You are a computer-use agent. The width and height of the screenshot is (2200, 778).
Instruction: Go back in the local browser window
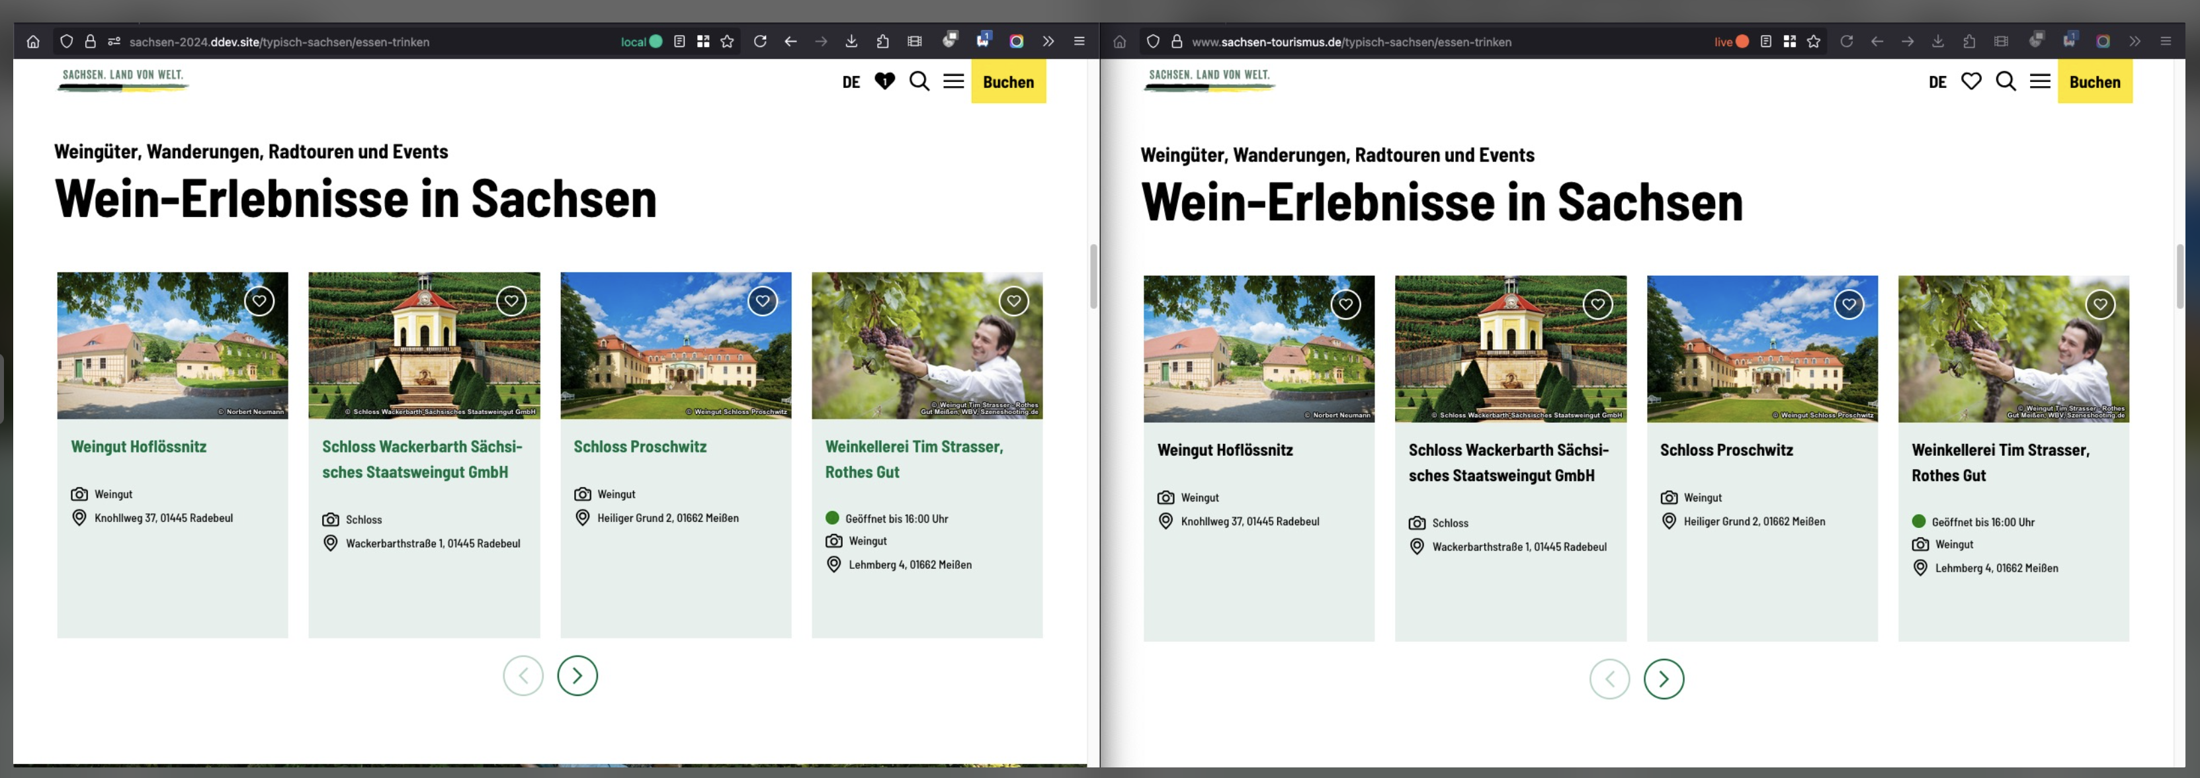(x=791, y=42)
